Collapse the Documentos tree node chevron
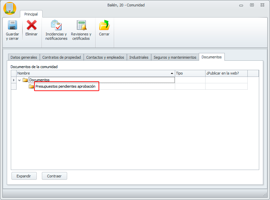This screenshot has height=200, width=270. (x=20, y=80)
